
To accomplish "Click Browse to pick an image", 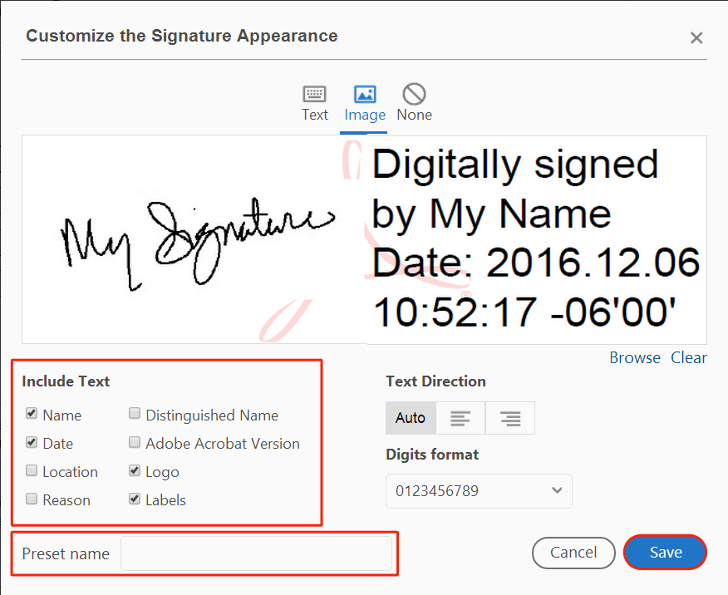I will point(635,357).
